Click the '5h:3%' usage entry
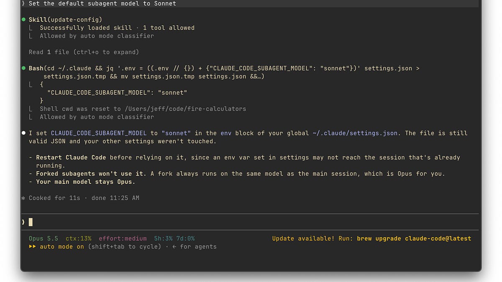The image size is (502, 282). (x=163, y=239)
